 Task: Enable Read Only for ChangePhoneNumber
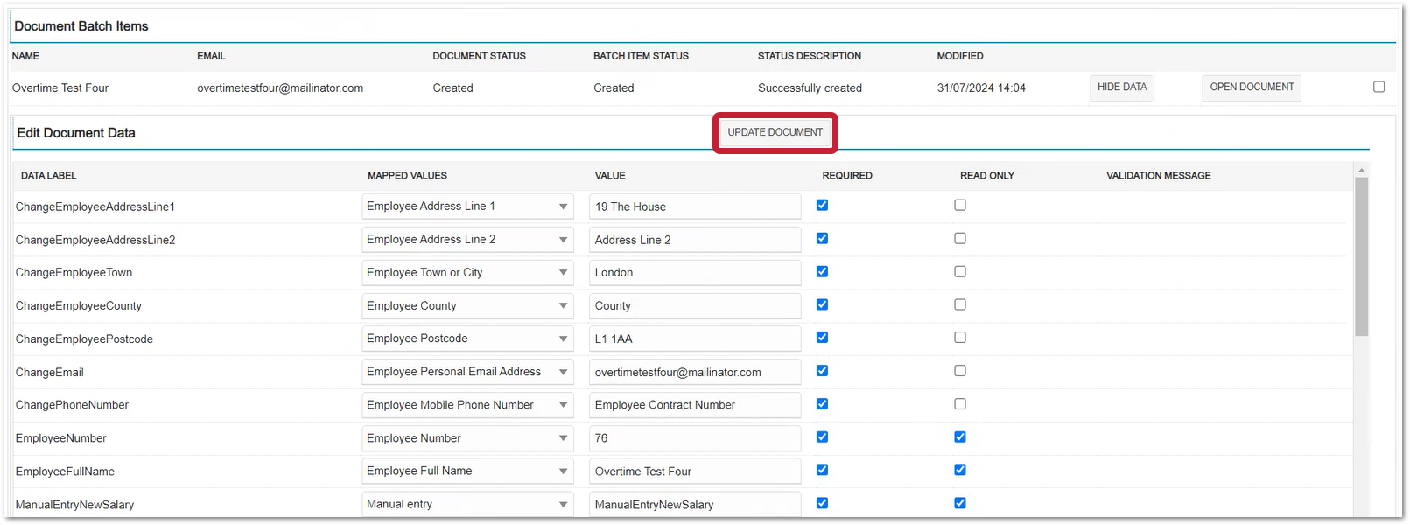click(x=960, y=404)
